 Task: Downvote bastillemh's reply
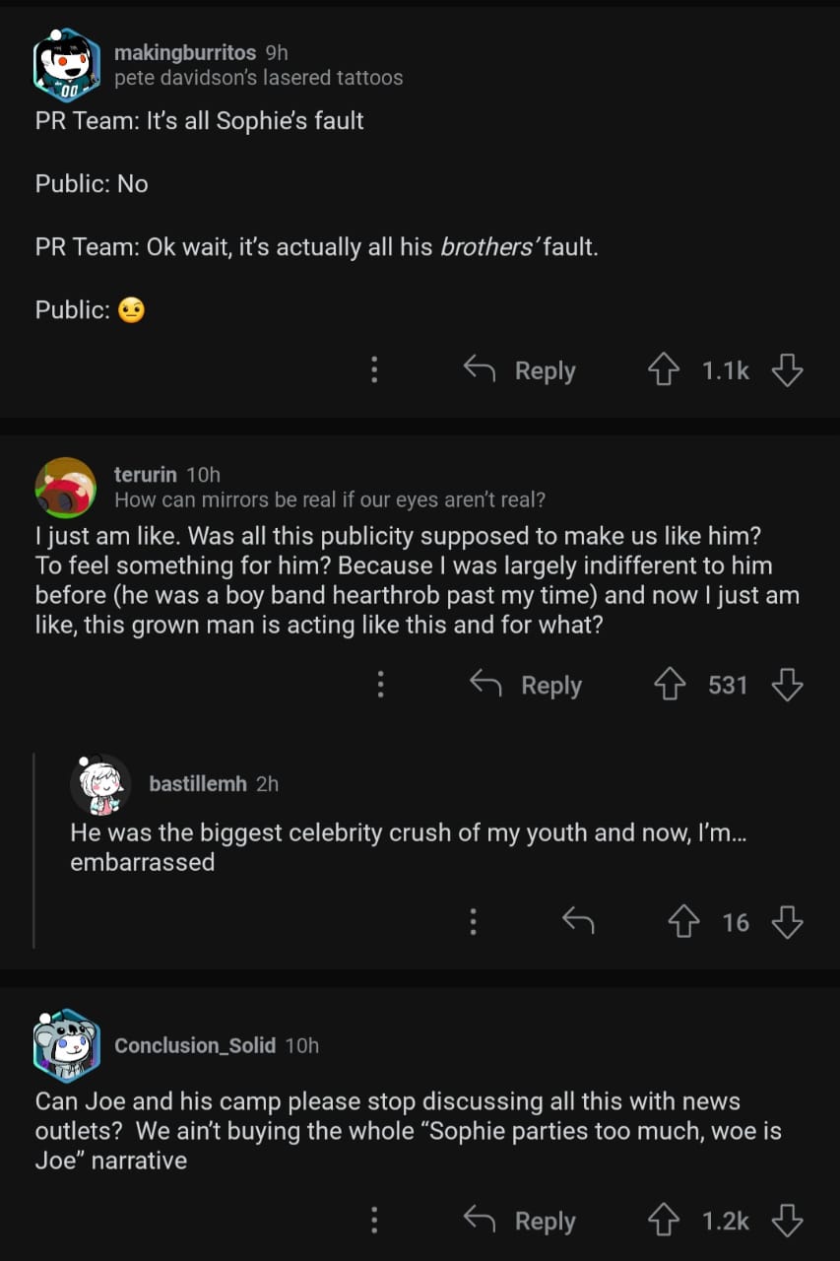click(x=787, y=922)
